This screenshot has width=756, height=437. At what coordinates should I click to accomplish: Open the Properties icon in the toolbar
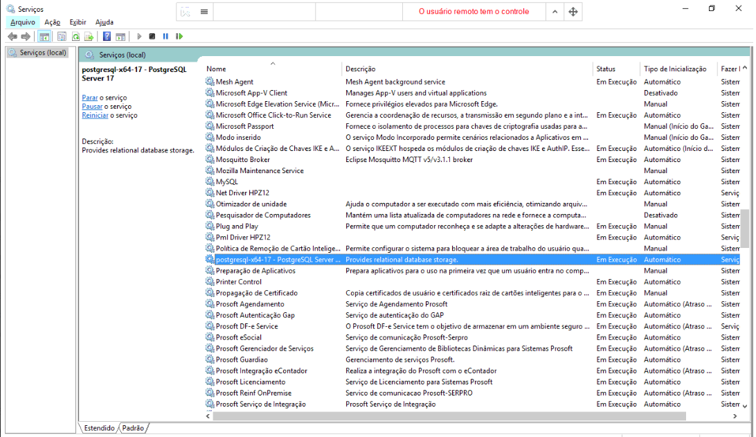[x=62, y=36]
